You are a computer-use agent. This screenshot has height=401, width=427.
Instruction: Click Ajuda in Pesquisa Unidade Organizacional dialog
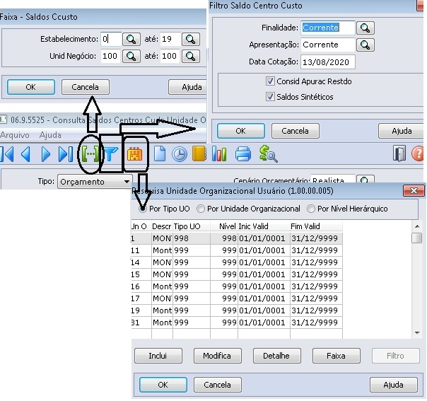click(394, 385)
